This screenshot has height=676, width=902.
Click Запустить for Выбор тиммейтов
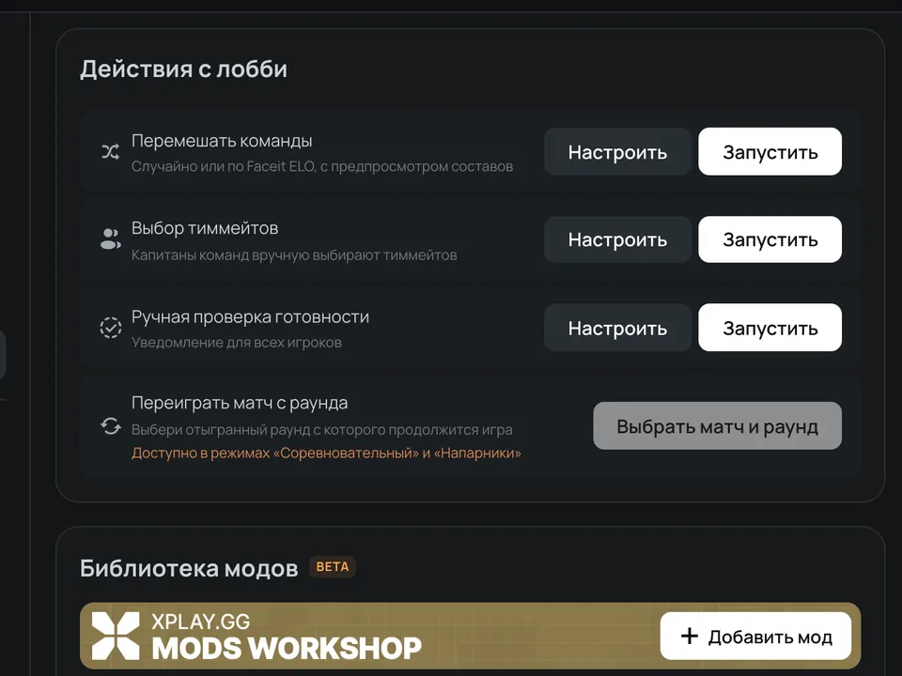click(770, 239)
